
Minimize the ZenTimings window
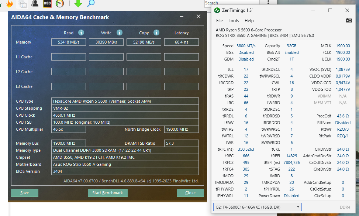point(313,10)
